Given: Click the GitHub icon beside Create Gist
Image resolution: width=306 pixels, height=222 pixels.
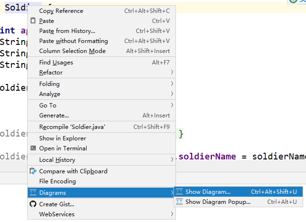Looking at the screenshot, I should point(33,204).
